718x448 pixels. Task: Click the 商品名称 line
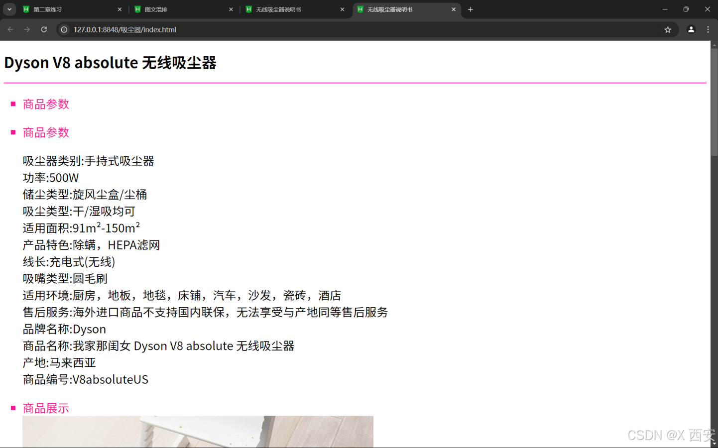[x=158, y=346]
